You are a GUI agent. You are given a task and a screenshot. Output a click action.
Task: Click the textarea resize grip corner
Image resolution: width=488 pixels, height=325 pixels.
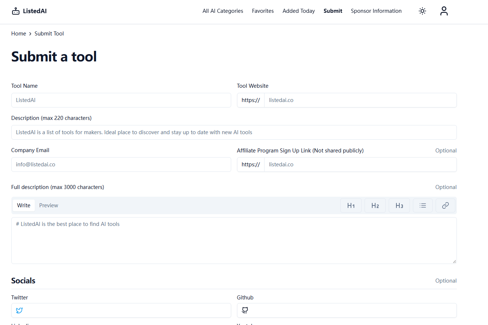(x=454, y=261)
